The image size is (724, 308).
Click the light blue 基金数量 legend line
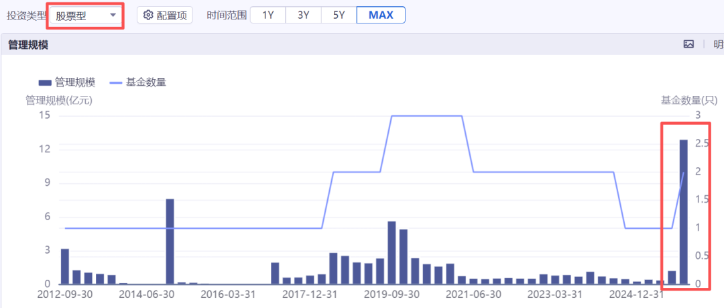coord(116,83)
